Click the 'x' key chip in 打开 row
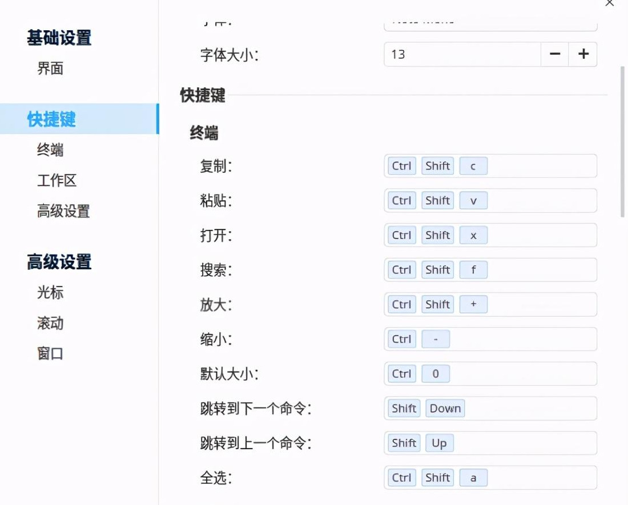Viewport: 628px width, 505px height. point(473,235)
